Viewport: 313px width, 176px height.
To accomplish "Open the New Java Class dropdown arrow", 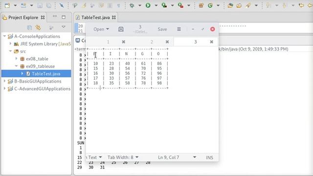I will [x=218, y=5].
